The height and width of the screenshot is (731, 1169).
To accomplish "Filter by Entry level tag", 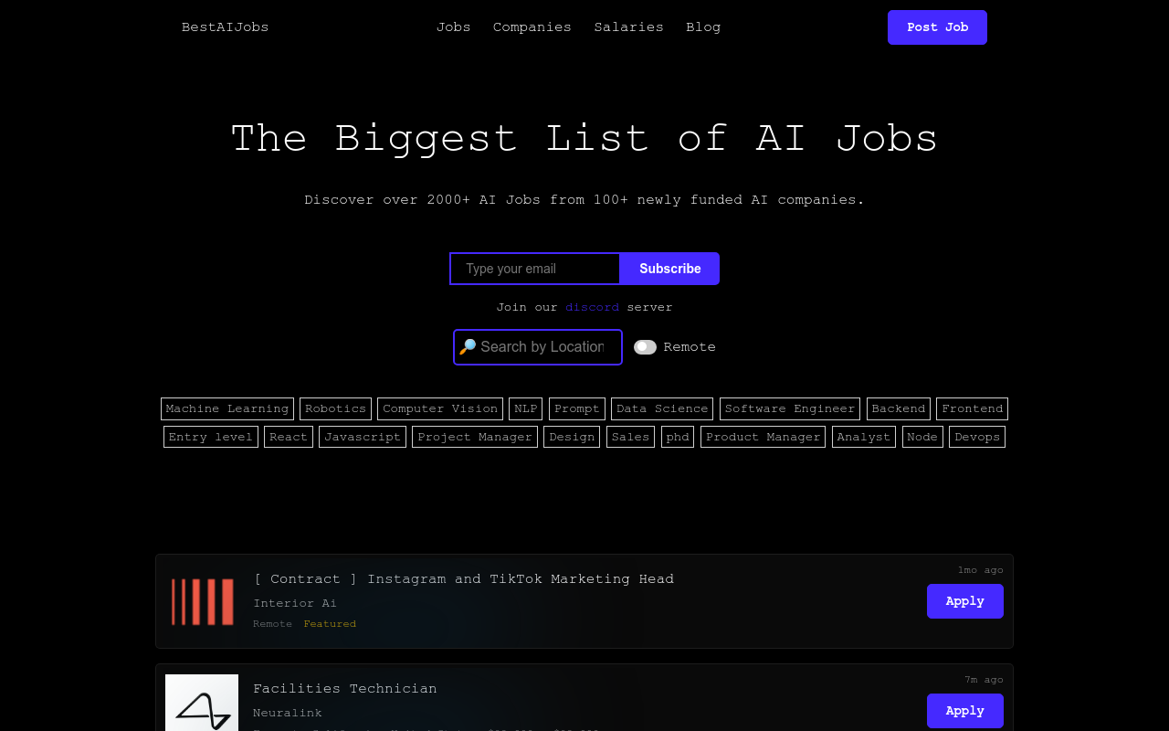I will (211, 437).
